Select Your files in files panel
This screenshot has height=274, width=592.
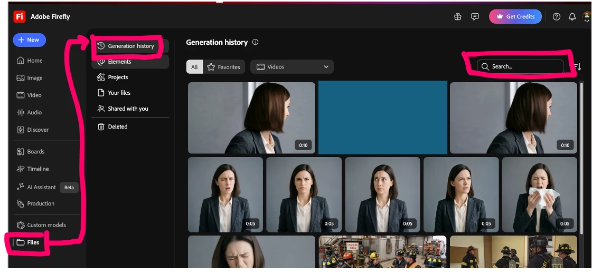[x=114, y=93]
